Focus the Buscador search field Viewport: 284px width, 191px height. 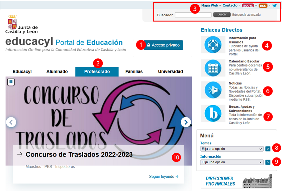193,15
